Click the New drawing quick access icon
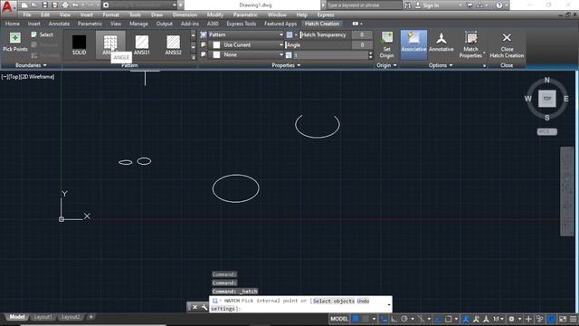 click(24, 5)
